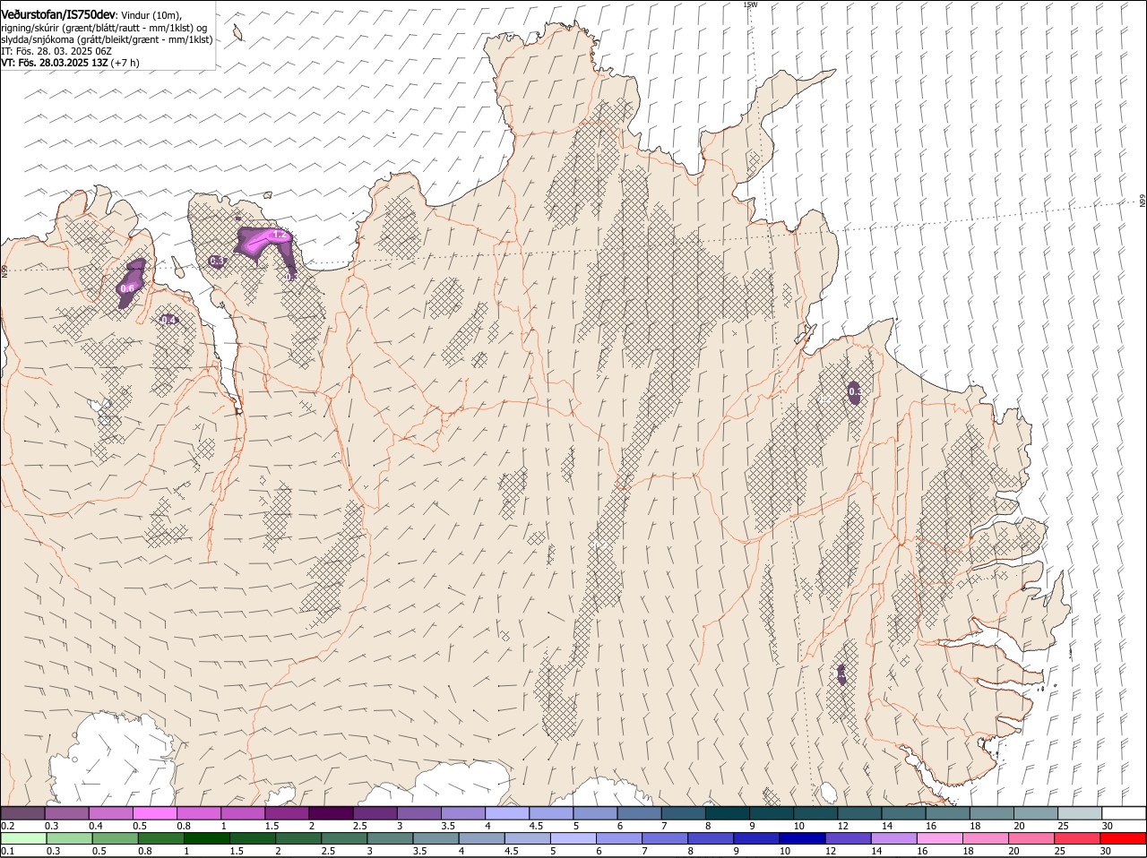Pick the pale green 0.1 swatch, lower legend row

pos(23,839)
